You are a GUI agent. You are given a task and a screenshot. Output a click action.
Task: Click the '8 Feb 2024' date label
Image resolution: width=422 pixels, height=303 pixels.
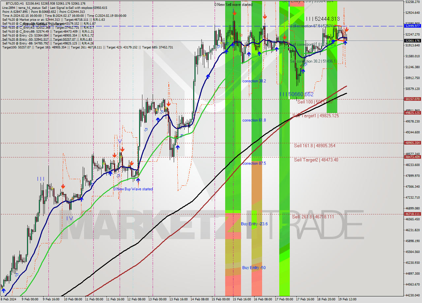(9, 299)
